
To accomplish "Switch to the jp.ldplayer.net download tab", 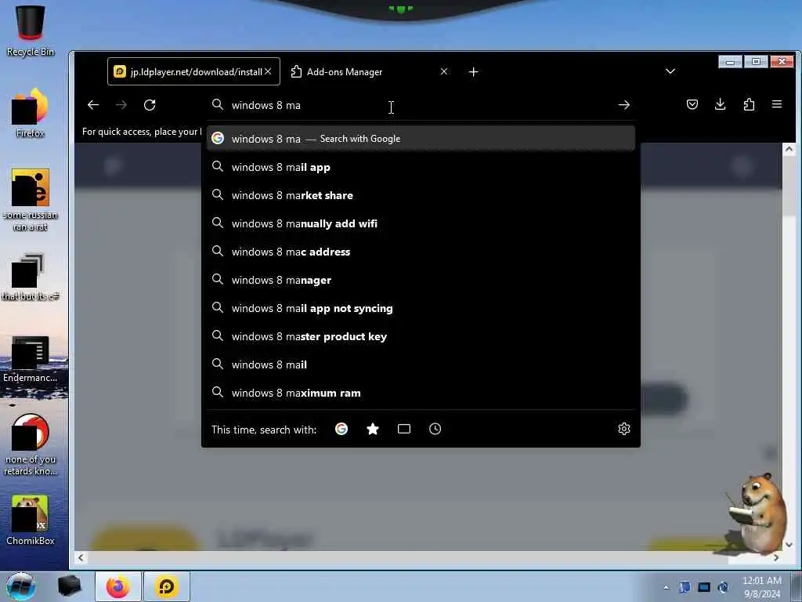I will coord(194,71).
